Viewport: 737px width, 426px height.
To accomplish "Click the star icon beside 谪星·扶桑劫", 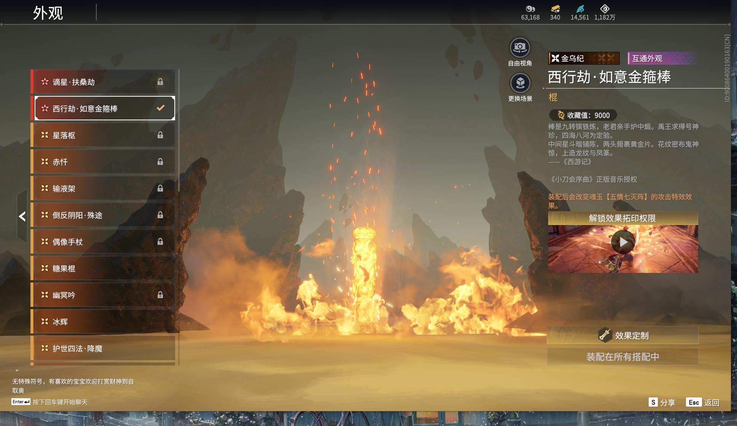I will click(x=45, y=81).
